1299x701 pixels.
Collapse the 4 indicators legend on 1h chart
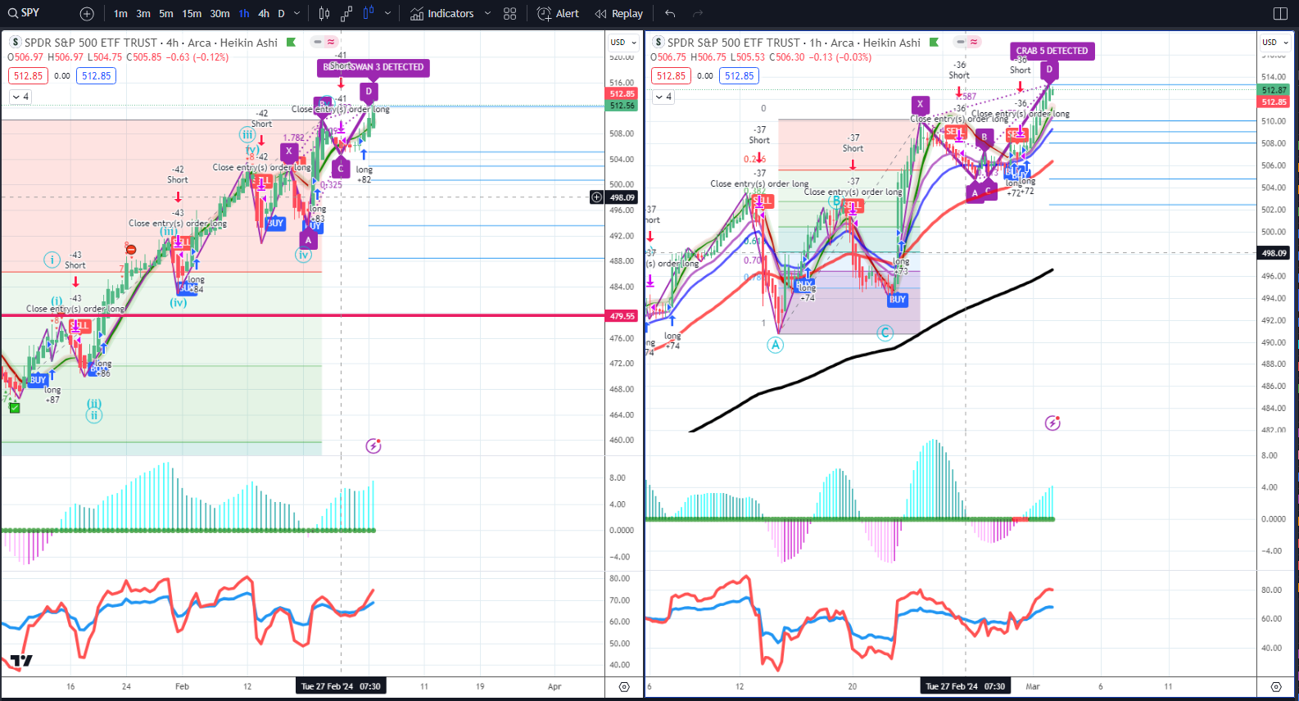pyautogui.click(x=663, y=97)
